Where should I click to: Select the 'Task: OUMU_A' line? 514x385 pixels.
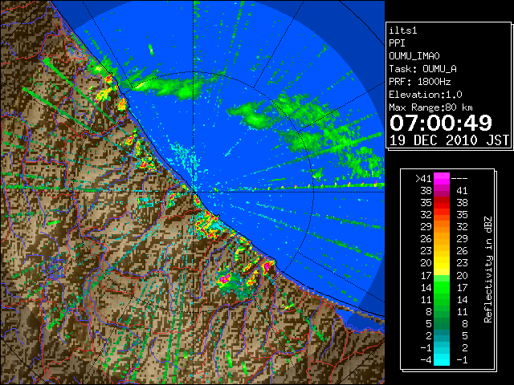pyautogui.click(x=423, y=69)
